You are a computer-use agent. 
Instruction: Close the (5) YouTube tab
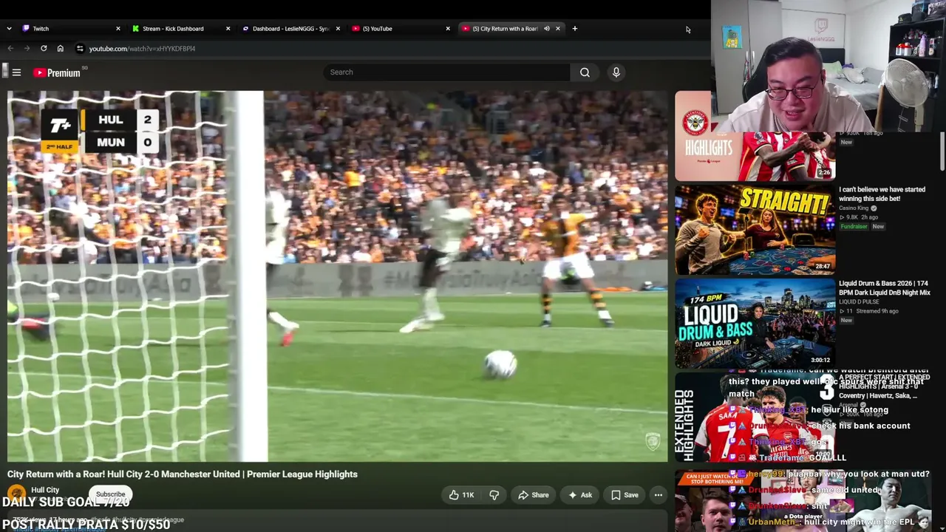pyautogui.click(x=448, y=29)
